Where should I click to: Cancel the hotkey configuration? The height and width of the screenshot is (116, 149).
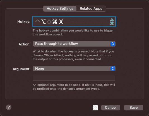click(x=111, y=108)
